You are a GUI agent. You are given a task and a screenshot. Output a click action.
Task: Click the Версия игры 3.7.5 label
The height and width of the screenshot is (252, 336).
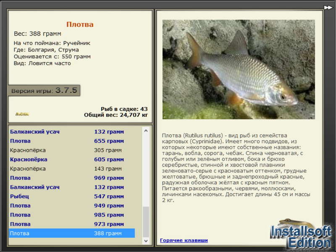[x=44, y=90]
